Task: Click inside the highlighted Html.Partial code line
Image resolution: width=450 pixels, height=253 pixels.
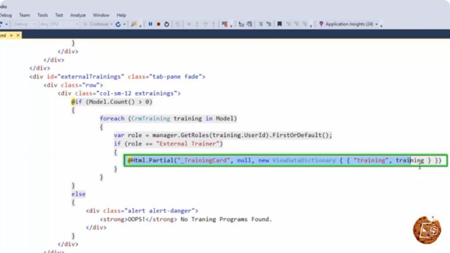Action: 285,160
